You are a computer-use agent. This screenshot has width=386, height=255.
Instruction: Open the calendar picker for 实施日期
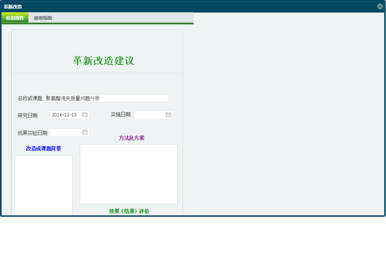coord(168,114)
